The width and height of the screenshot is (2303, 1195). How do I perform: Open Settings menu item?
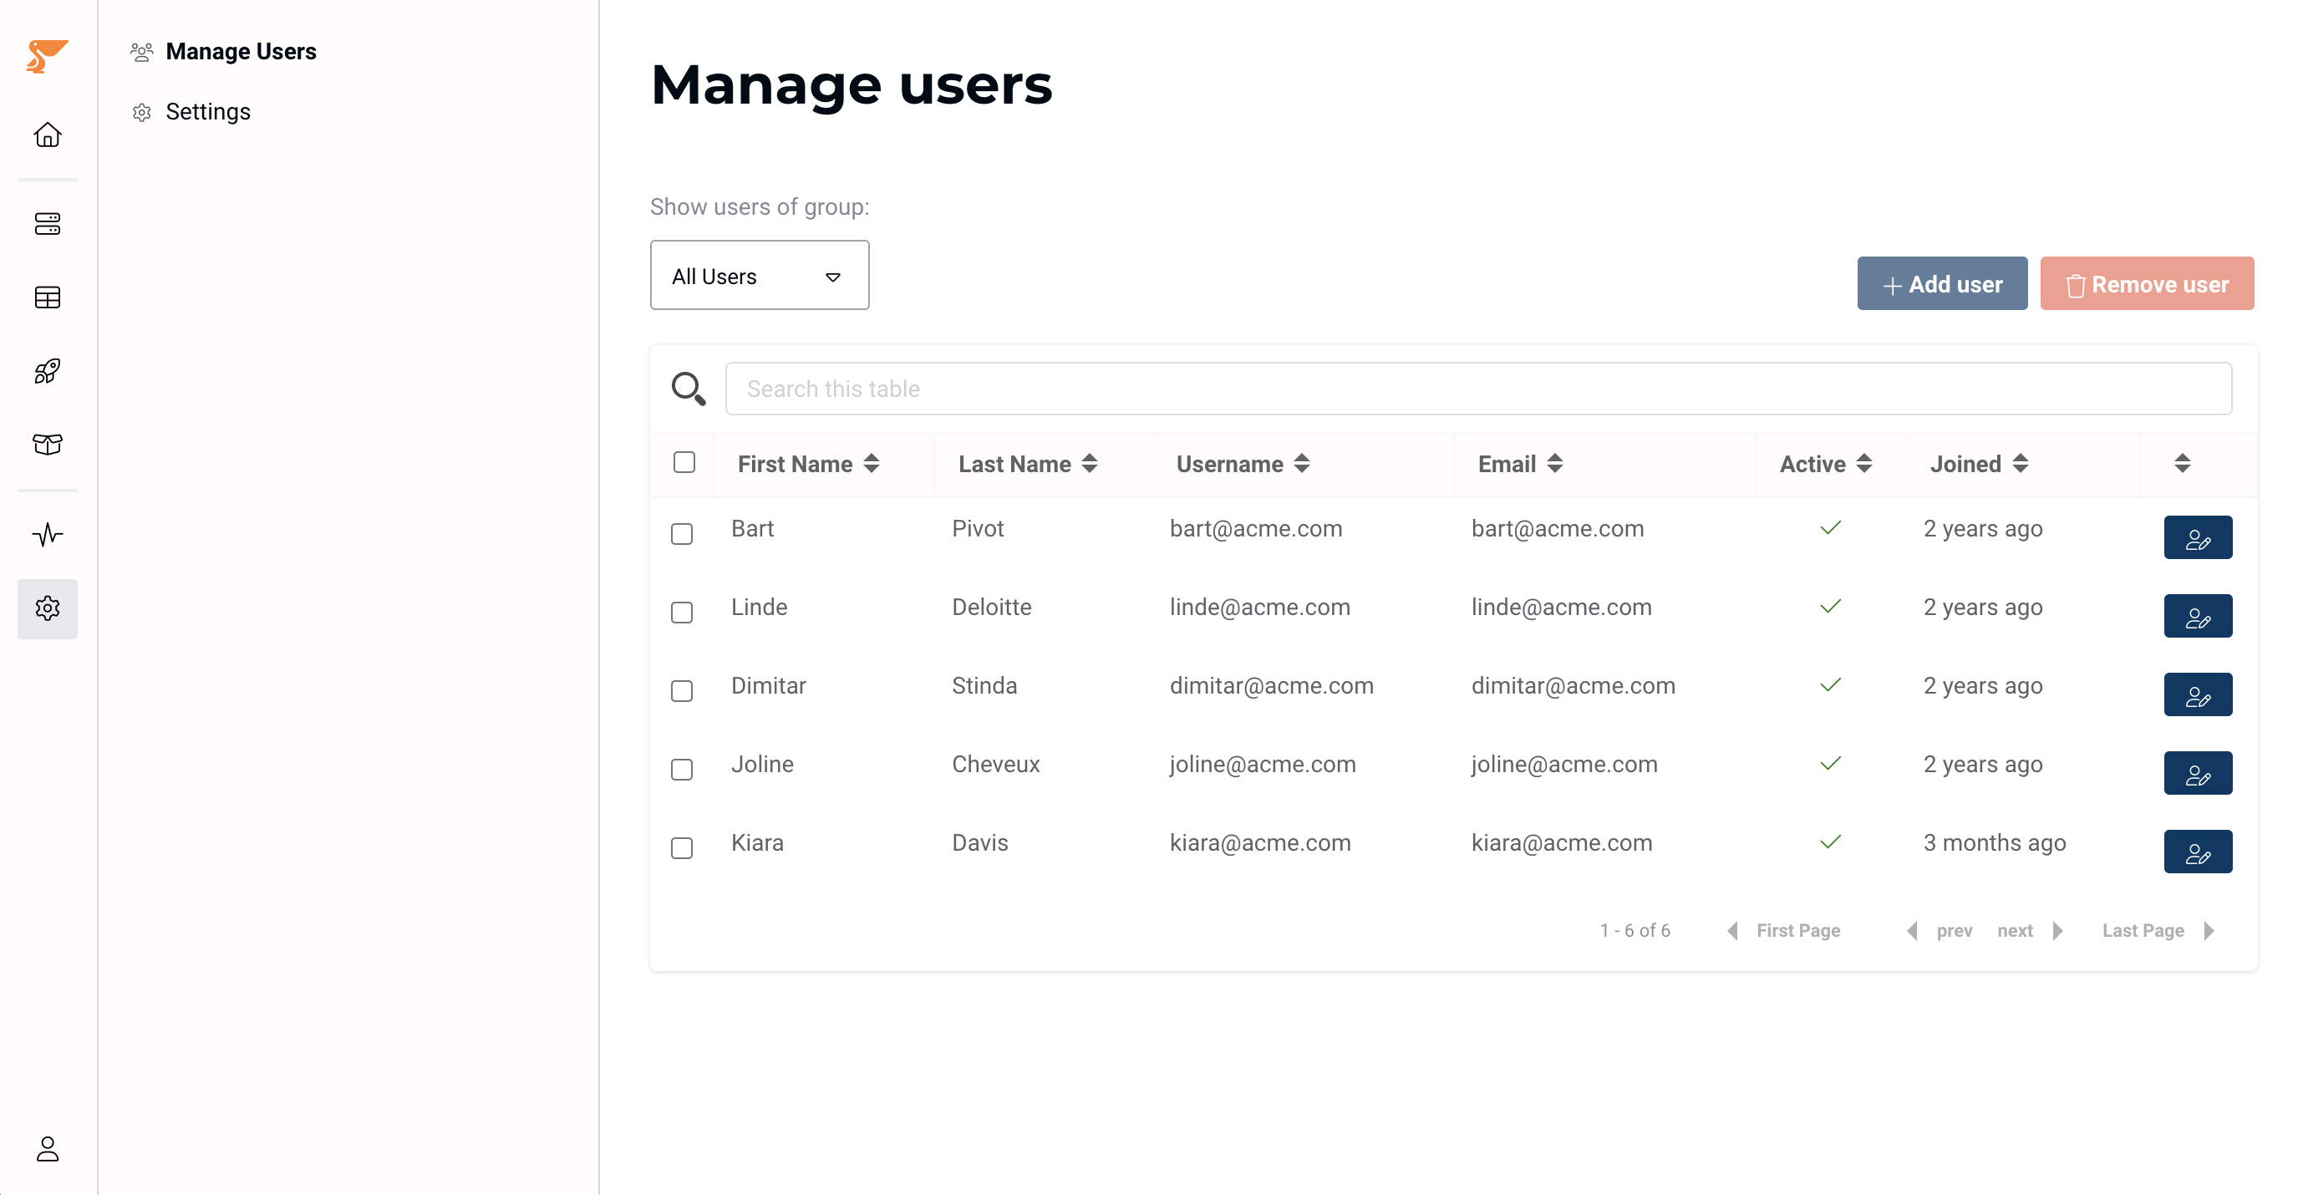(x=207, y=112)
